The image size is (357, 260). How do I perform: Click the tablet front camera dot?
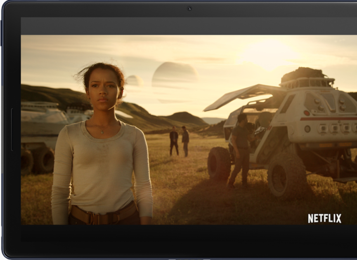(x=189, y=7)
